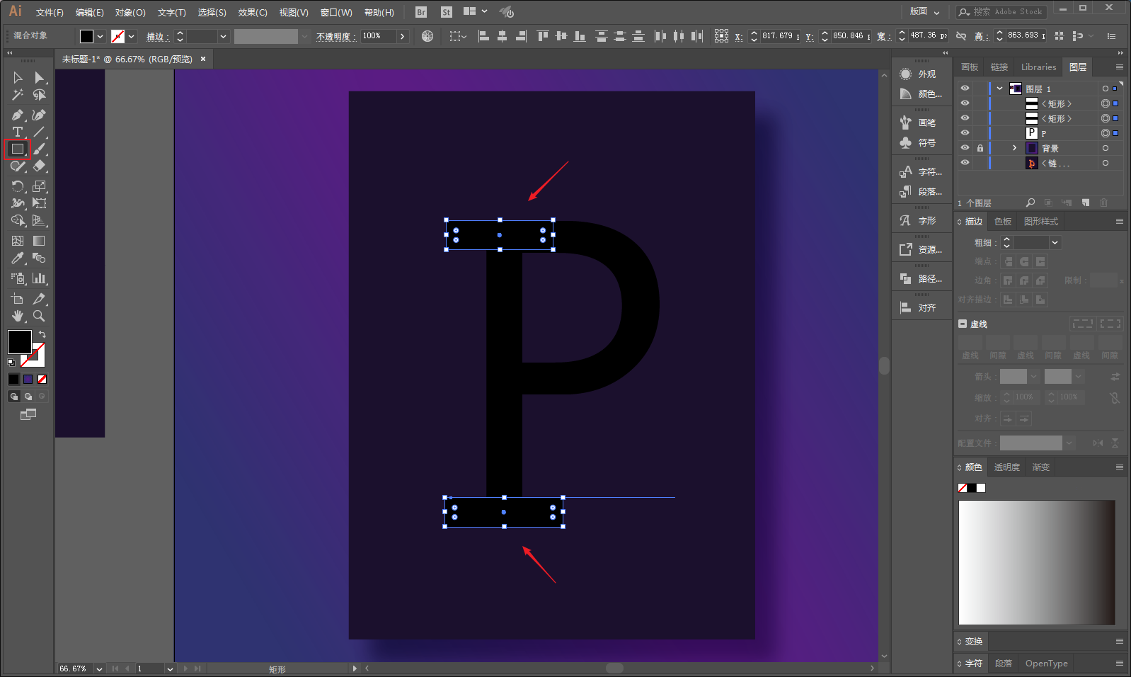The height and width of the screenshot is (677, 1131).
Task: Open the 路径... pathfinder panel
Action: point(920,279)
